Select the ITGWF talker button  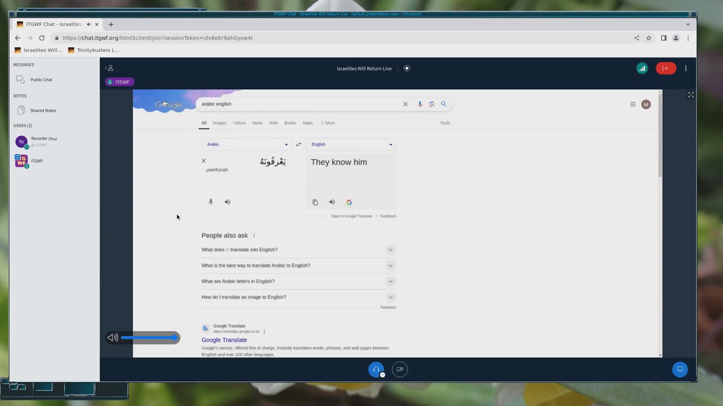119,82
